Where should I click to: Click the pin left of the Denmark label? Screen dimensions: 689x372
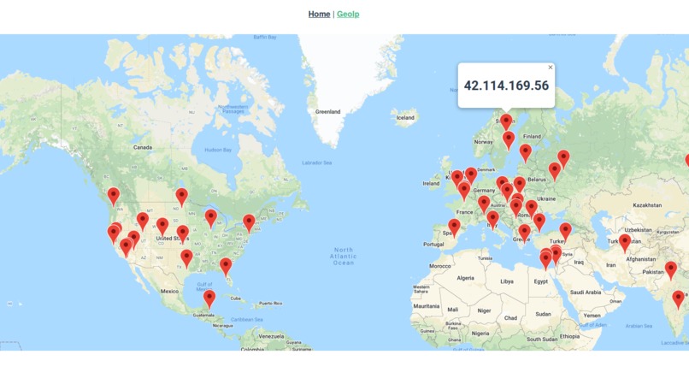(x=471, y=175)
